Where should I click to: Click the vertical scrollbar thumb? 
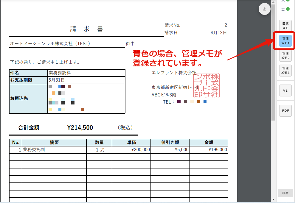click(x=273, y=62)
